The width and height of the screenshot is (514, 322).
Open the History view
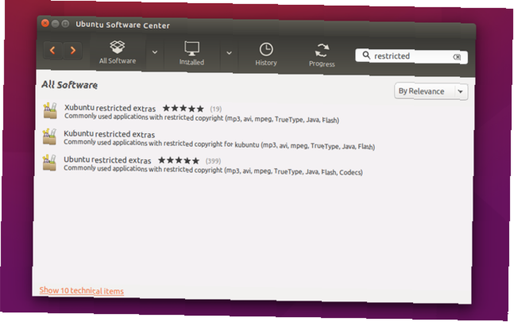point(266,54)
